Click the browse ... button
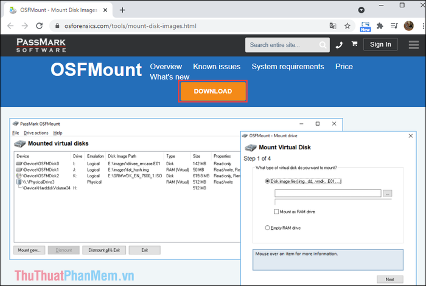 click(x=388, y=194)
